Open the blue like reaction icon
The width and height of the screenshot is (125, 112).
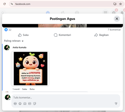pos(6,30)
